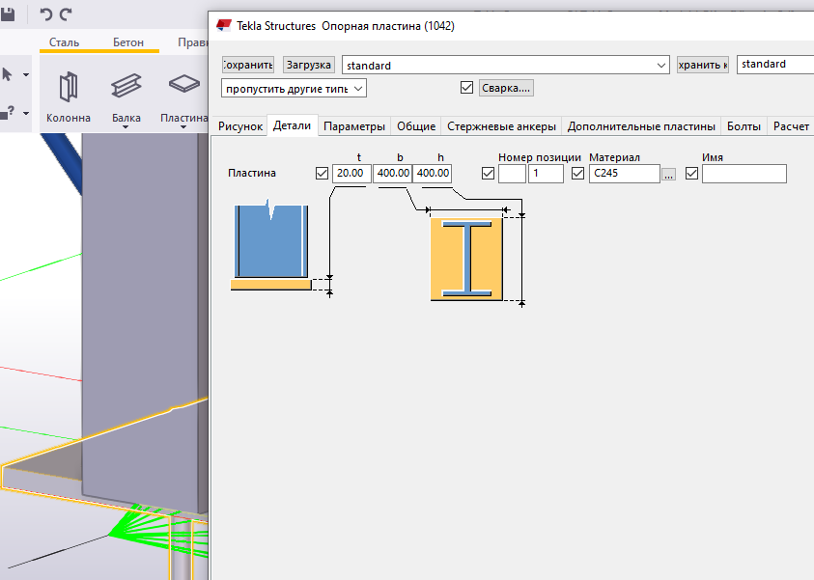
Task: Switch to the Стержневые анкеры tab
Action: pos(501,126)
